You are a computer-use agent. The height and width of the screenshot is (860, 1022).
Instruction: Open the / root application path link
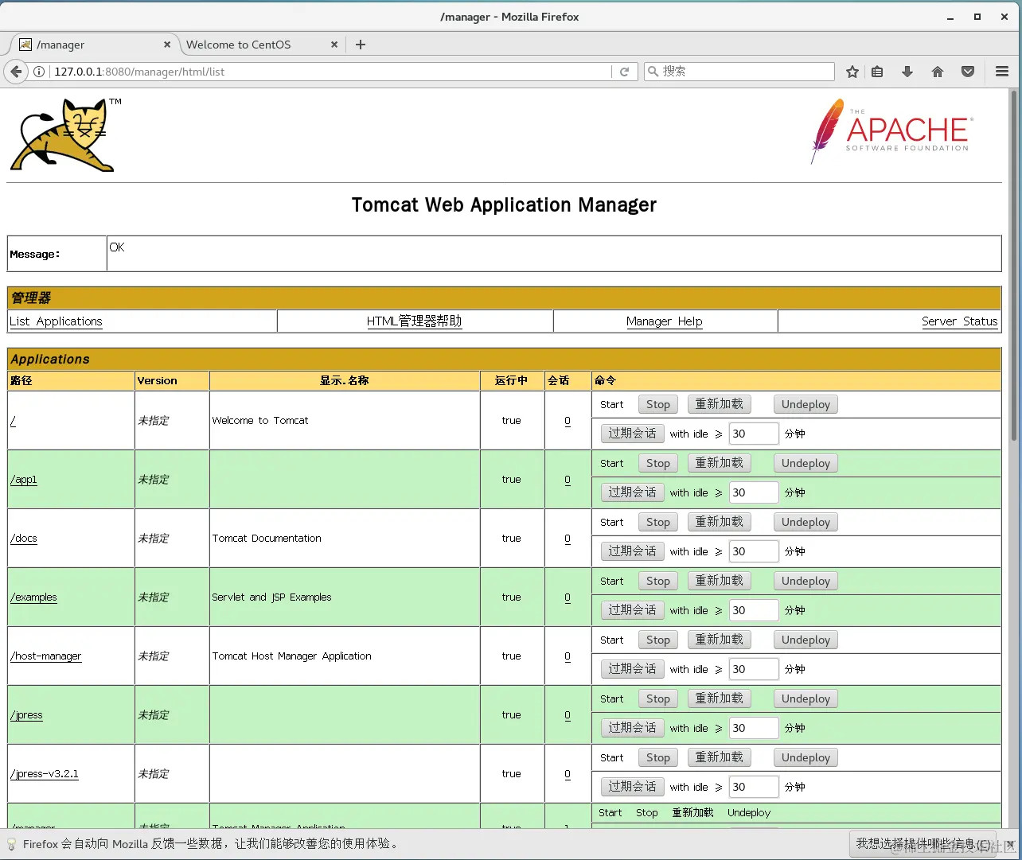pyautogui.click(x=13, y=421)
